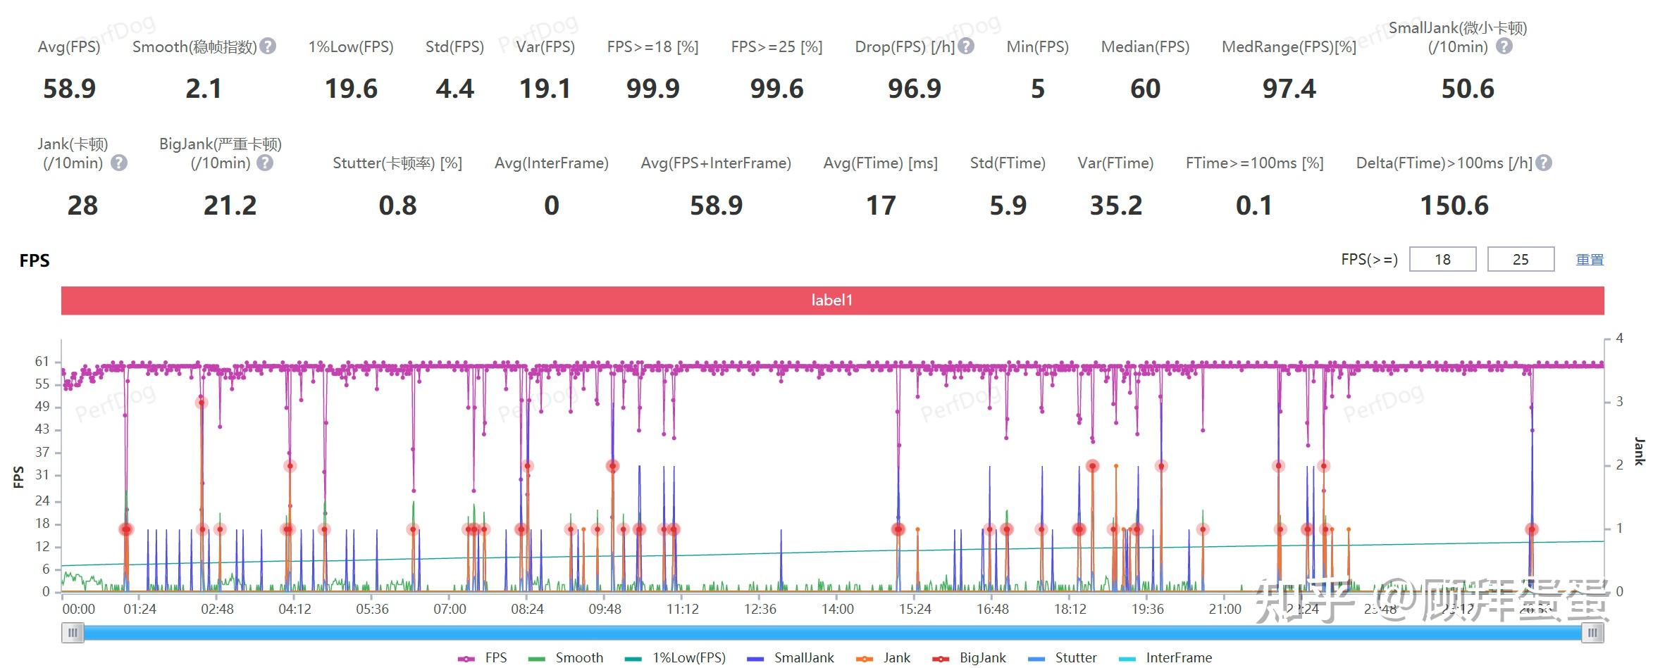The height and width of the screenshot is (668, 1653).
Task: Click the 重置 reset link
Action: coord(1590,260)
